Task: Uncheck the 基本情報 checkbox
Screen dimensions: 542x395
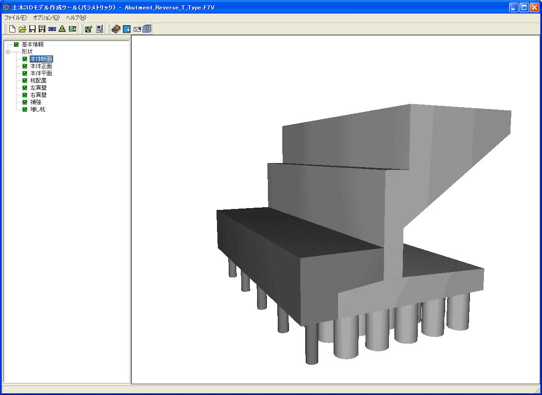Action: (x=17, y=45)
